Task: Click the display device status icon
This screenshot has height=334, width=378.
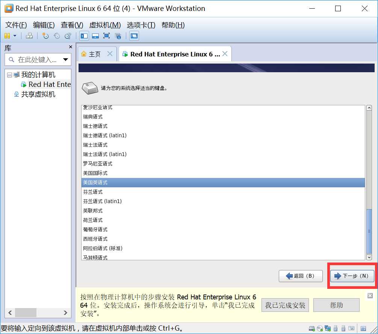Action: (351, 328)
